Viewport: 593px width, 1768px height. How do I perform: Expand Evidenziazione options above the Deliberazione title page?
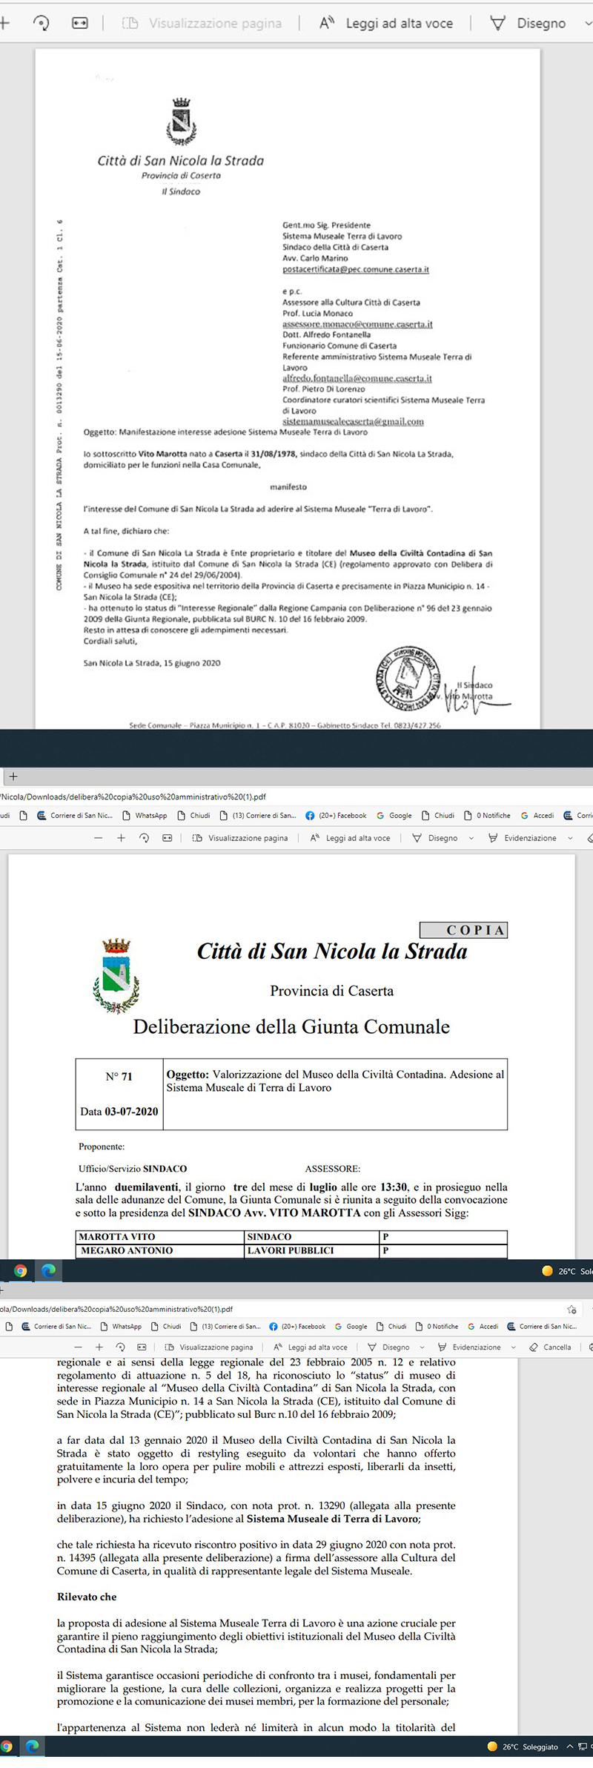tap(570, 838)
